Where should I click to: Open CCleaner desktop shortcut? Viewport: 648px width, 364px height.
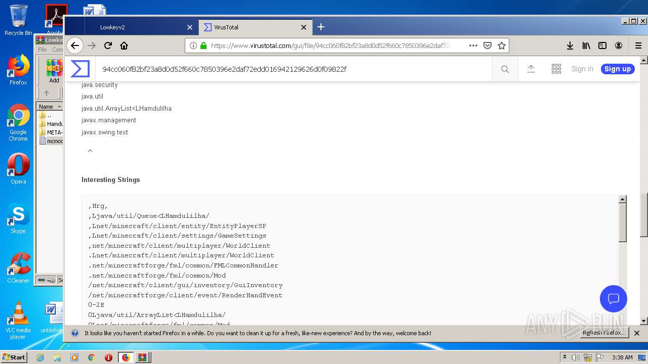pyautogui.click(x=18, y=268)
